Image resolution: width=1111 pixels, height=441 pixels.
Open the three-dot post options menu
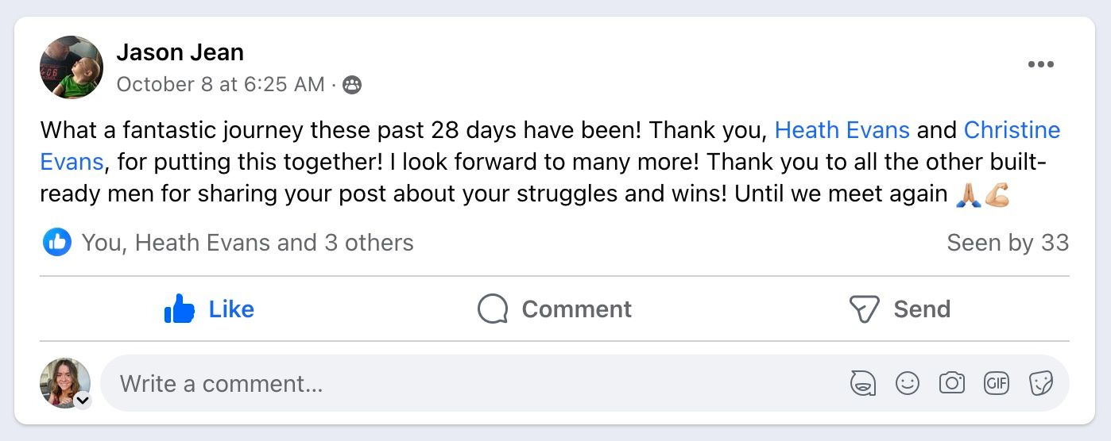pos(1040,65)
